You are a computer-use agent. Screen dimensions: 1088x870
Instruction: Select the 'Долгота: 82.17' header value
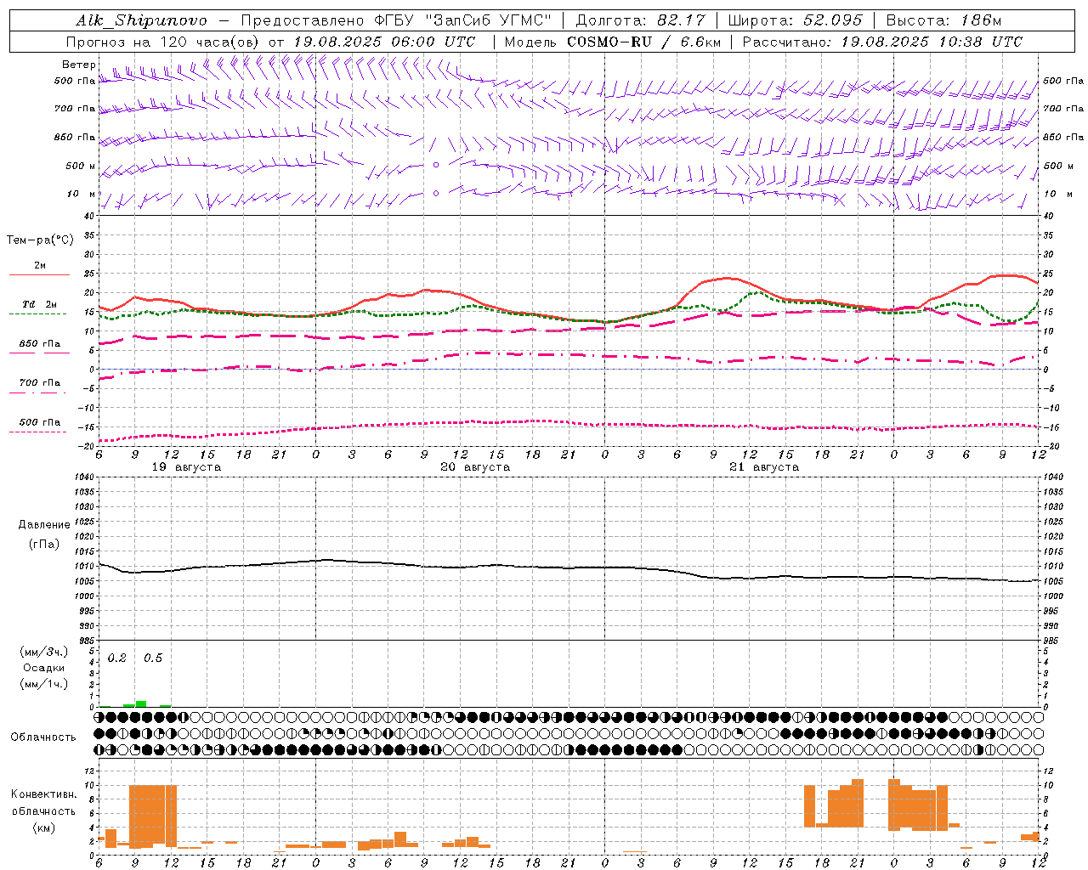pos(640,20)
